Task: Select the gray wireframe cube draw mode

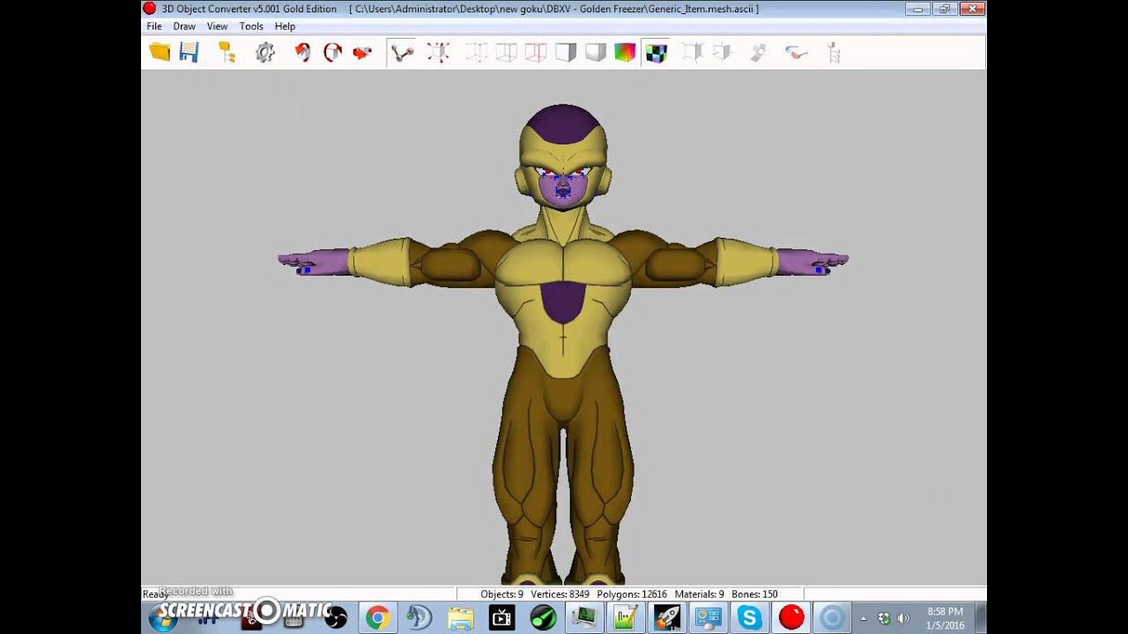Action: (506, 53)
